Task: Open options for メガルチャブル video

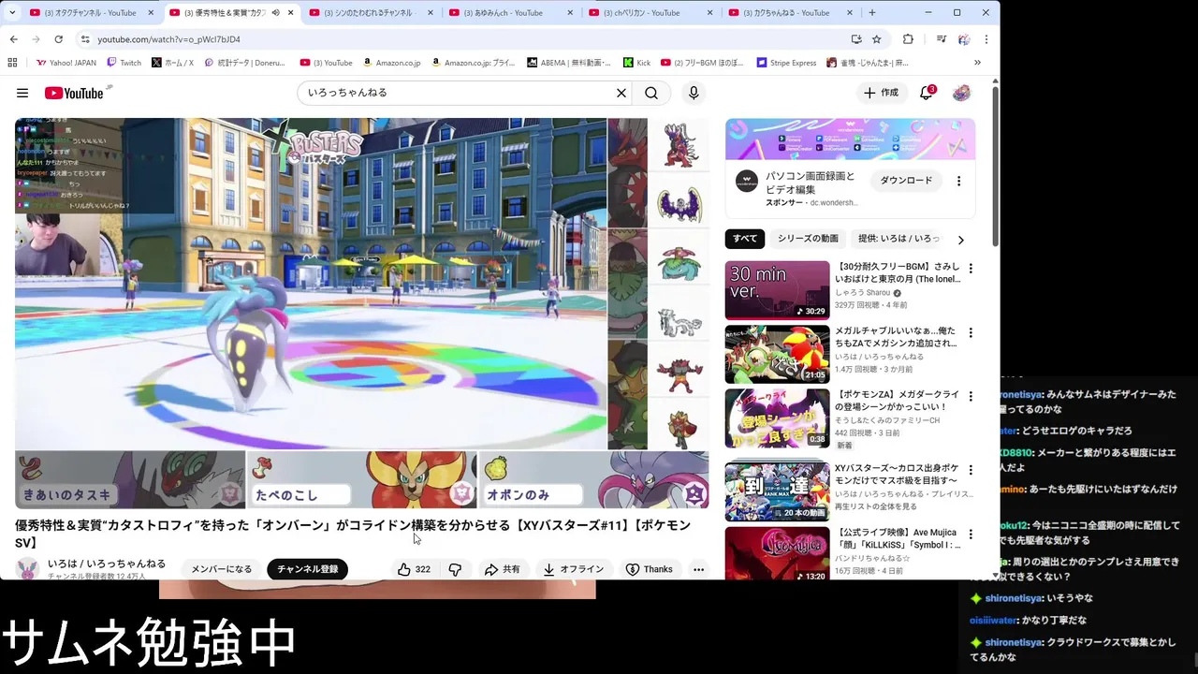Action: 971,332
